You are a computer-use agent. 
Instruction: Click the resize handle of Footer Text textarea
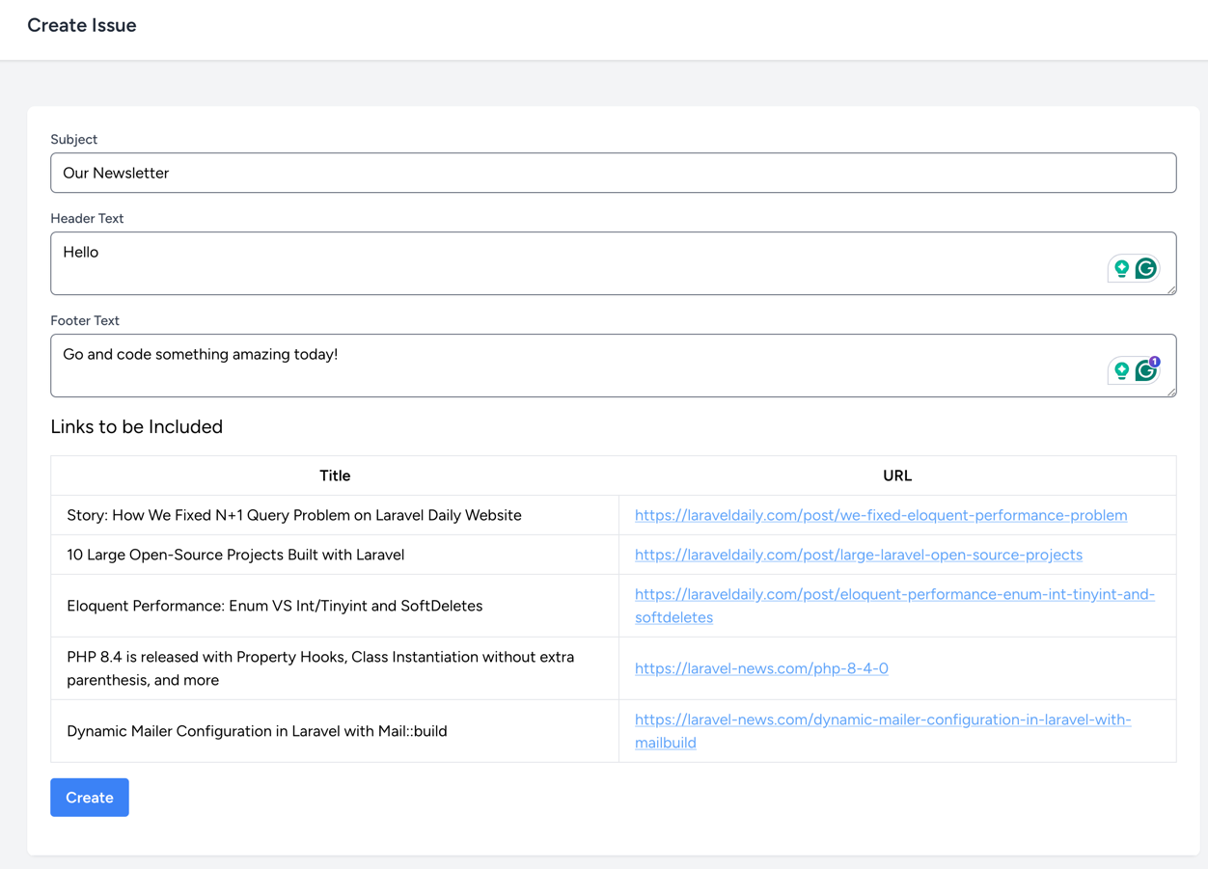(x=1170, y=391)
